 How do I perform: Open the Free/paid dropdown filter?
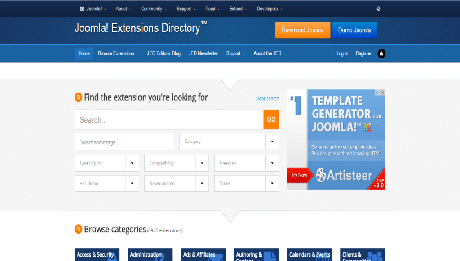246,163
